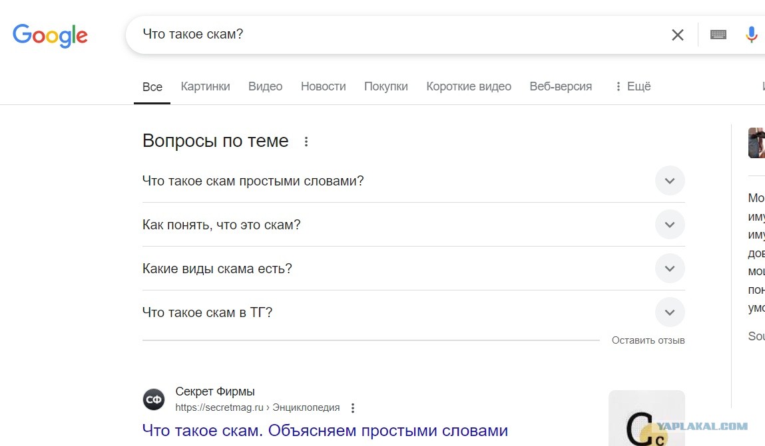
Task: Expand 'Как понять, что это скам?' question
Action: (413, 225)
